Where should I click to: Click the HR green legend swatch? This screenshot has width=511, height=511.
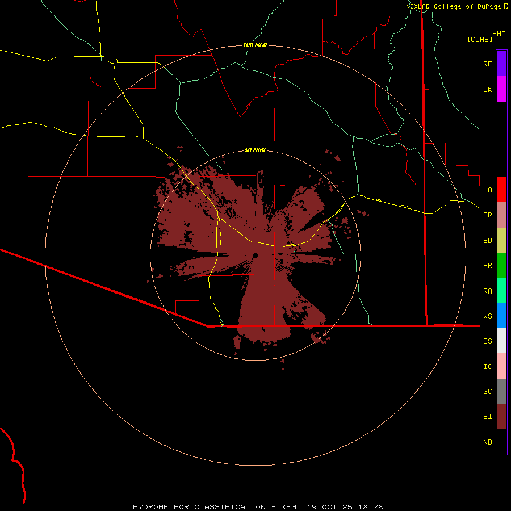point(501,265)
